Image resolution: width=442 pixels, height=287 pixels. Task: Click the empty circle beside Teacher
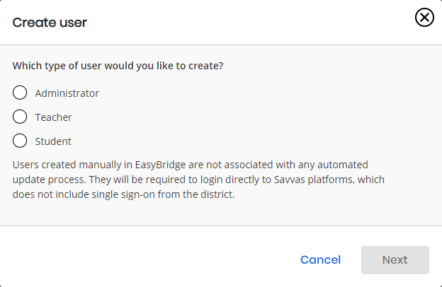20,117
